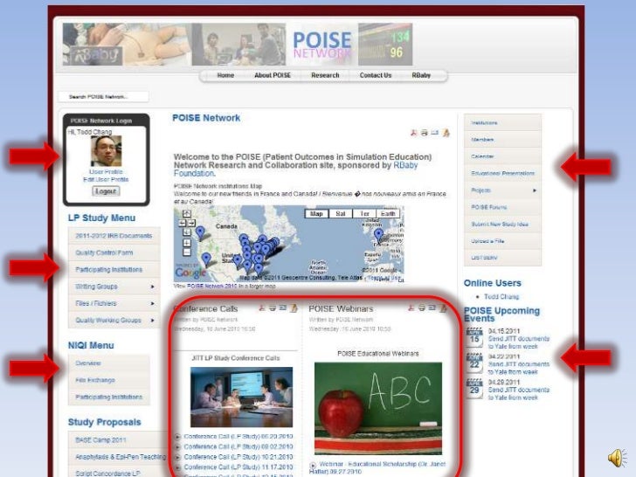Open BASE Camp 2011 study proposal
This screenshot has height=477, width=636.
coord(117,440)
